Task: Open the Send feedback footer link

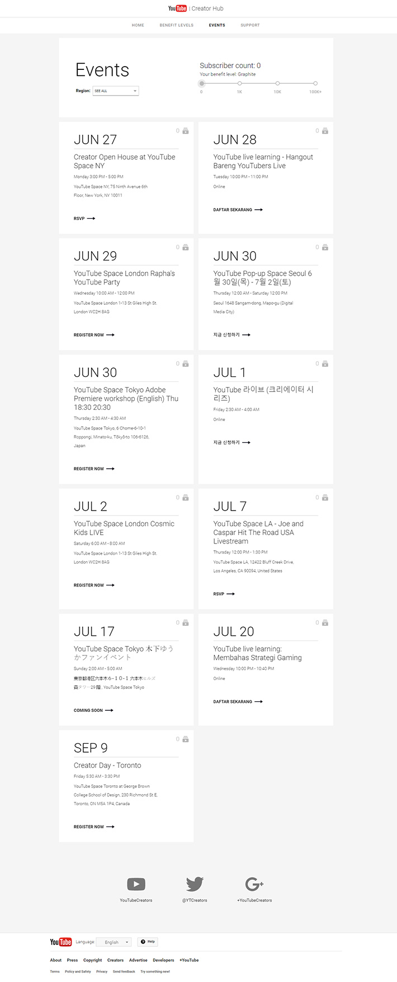Action: point(124,971)
